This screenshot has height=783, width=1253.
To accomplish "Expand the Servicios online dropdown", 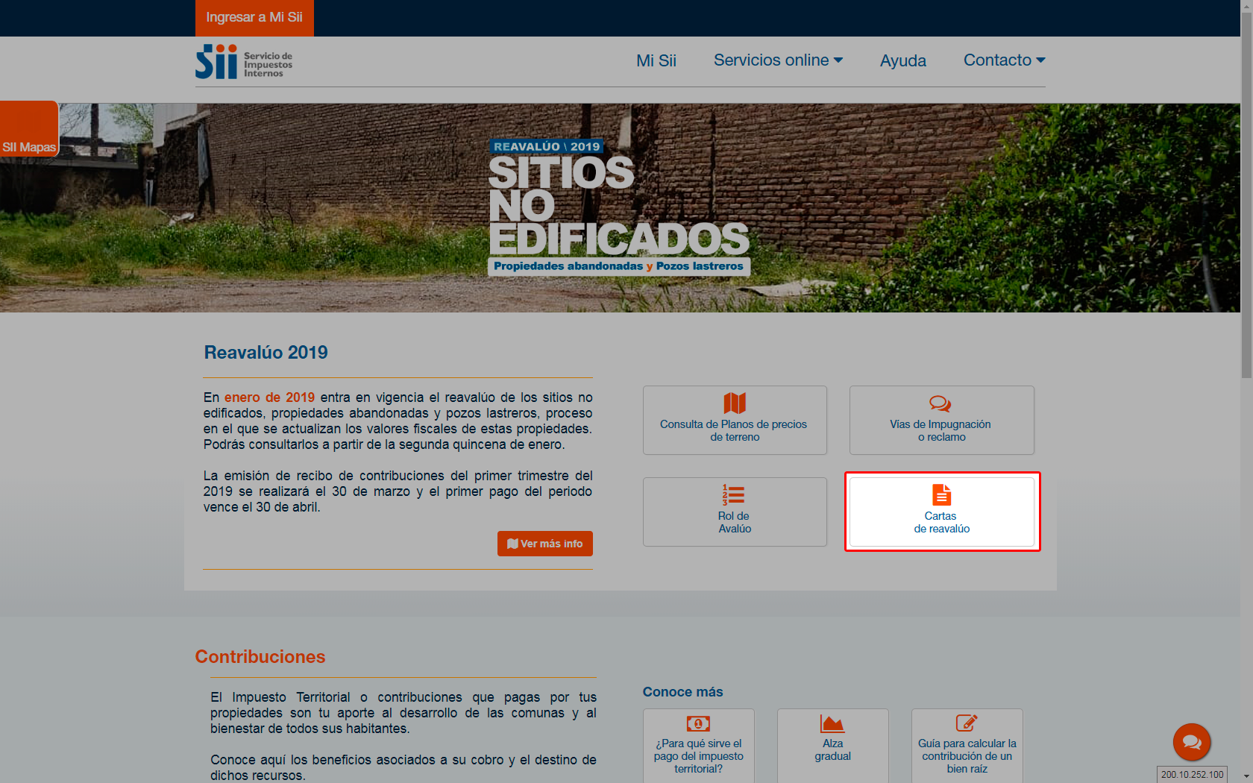I will pos(778,60).
